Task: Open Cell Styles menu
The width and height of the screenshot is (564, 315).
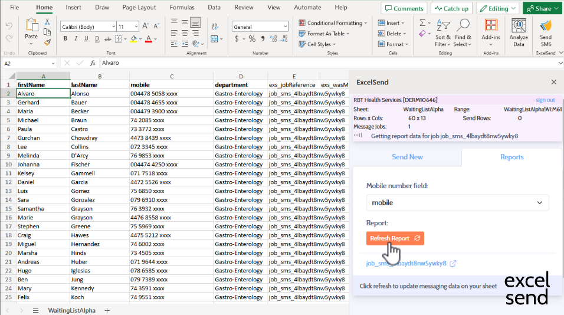Action: 317,44
